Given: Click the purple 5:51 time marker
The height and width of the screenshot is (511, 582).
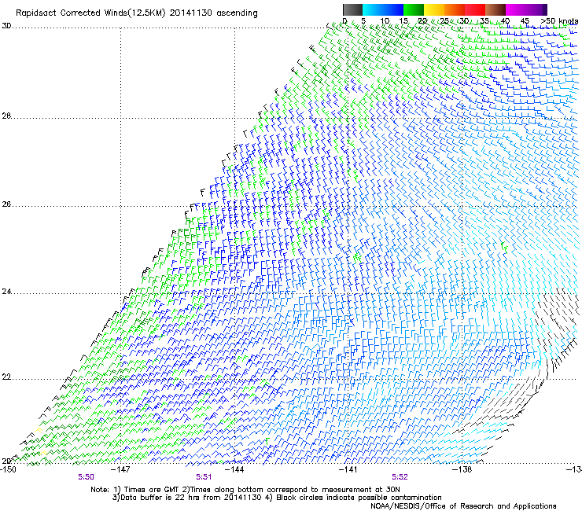Looking at the screenshot, I should click(x=204, y=477).
